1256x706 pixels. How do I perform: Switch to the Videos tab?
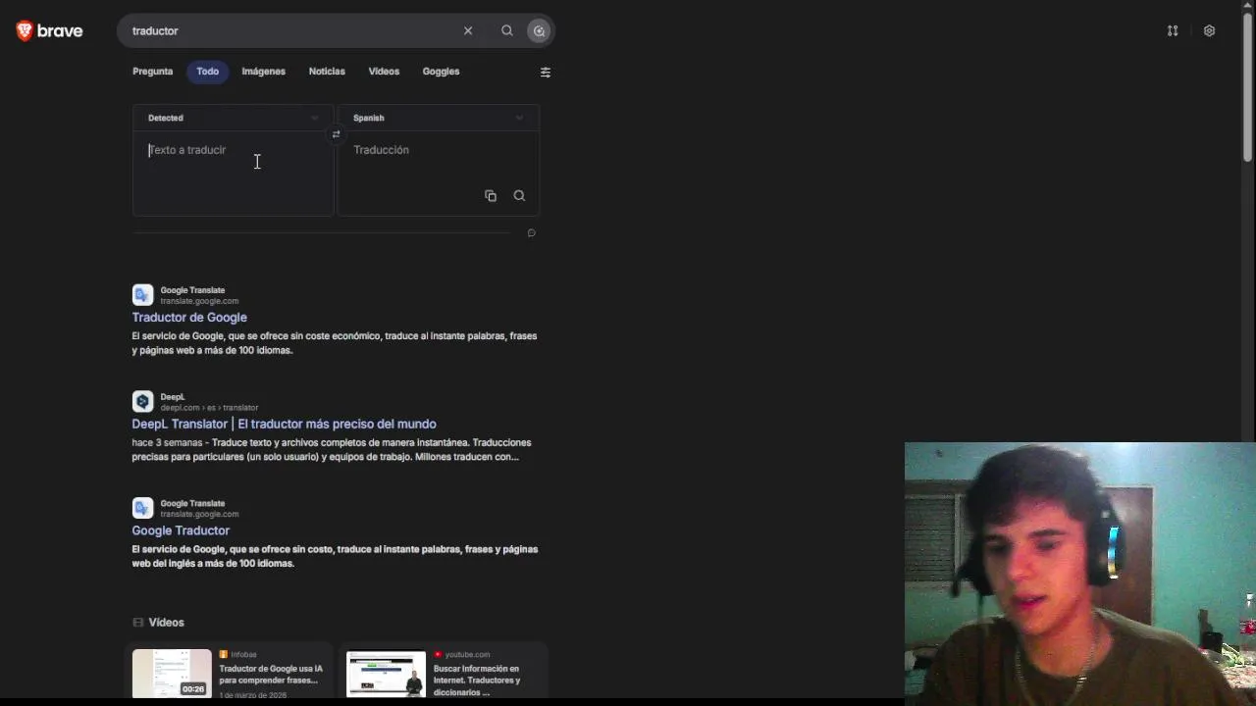(384, 72)
